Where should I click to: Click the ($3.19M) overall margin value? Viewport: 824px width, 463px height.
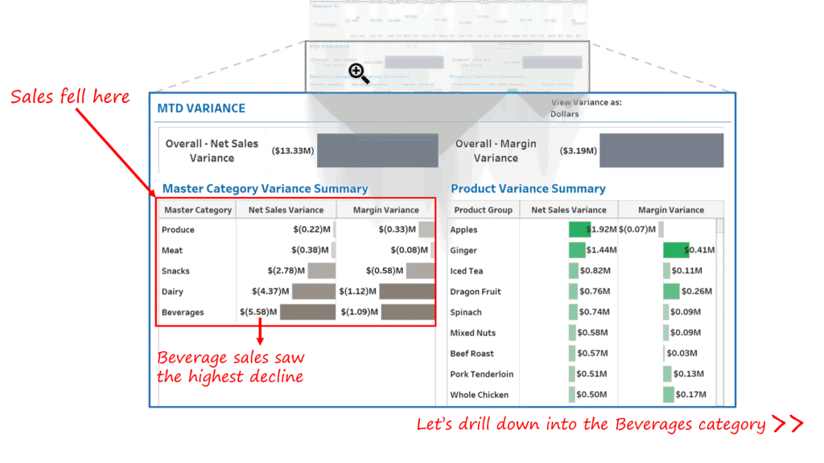578,150
